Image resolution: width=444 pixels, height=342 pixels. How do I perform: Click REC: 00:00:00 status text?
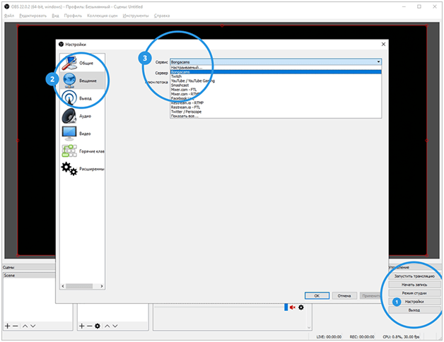click(362, 336)
